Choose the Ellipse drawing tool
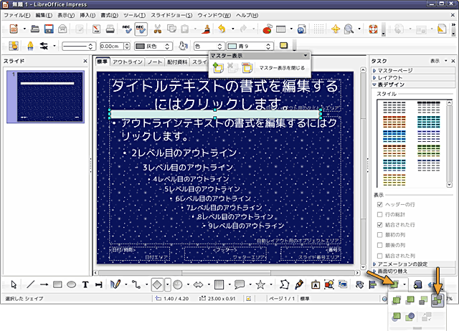This screenshot has width=459, height=331. [x=71, y=284]
